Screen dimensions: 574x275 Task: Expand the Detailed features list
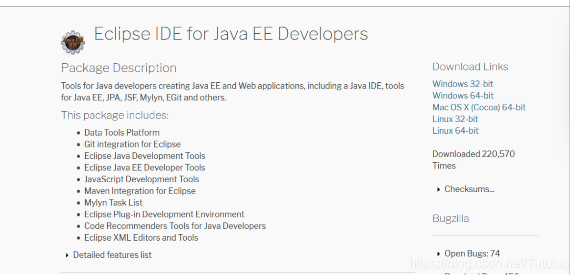[109, 255]
